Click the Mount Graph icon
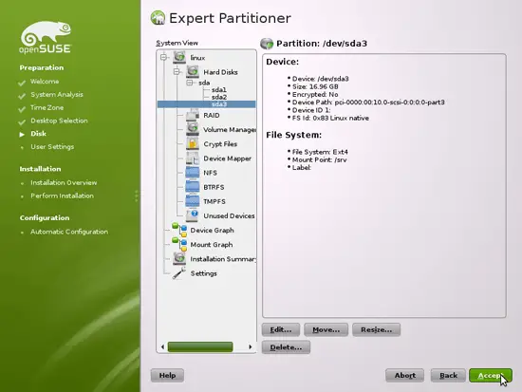This screenshot has height=392, width=522. coord(179,244)
